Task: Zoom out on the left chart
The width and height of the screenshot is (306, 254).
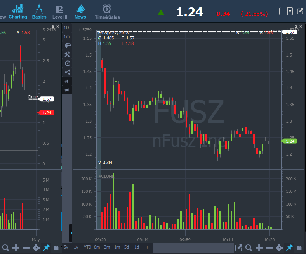Action: click(x=26, y=248)
